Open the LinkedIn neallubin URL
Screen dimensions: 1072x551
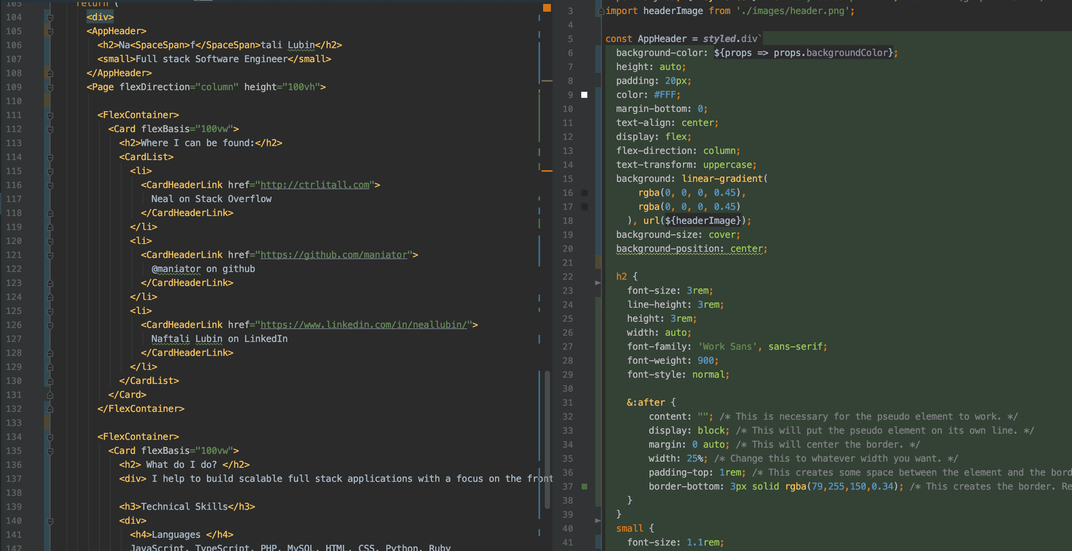pos(363,325)
